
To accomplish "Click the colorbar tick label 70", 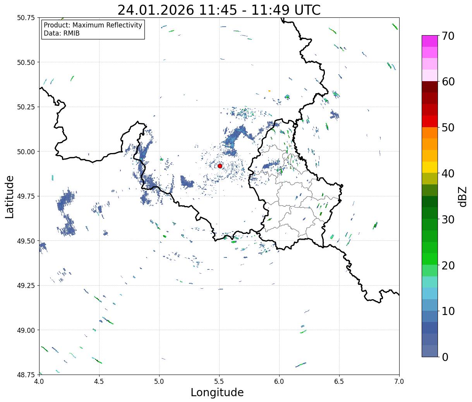I will 448,36.
